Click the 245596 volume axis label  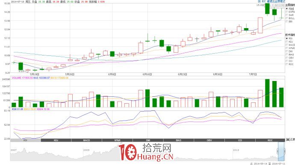(x=6, y=79)
